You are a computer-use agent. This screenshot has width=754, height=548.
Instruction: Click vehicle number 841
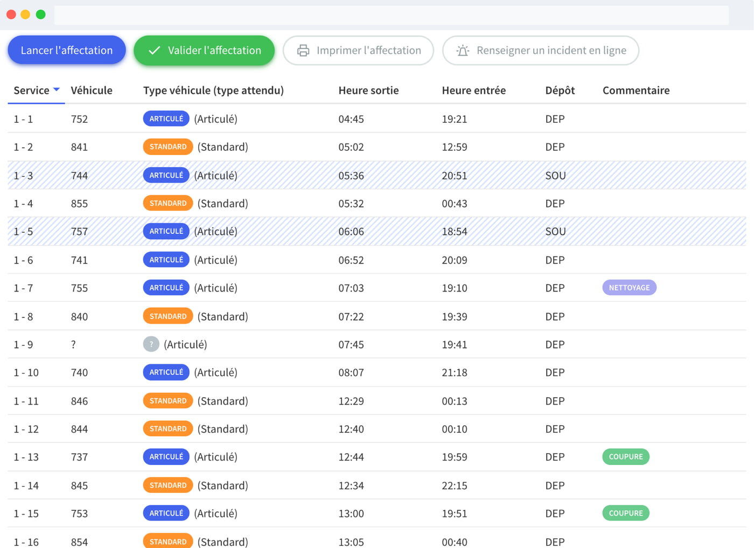79,147
